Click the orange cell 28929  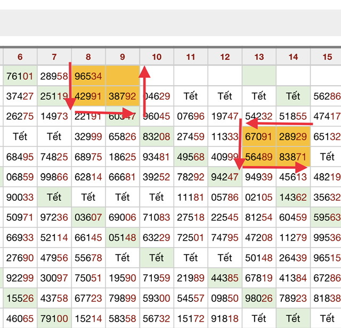[293, 137]
